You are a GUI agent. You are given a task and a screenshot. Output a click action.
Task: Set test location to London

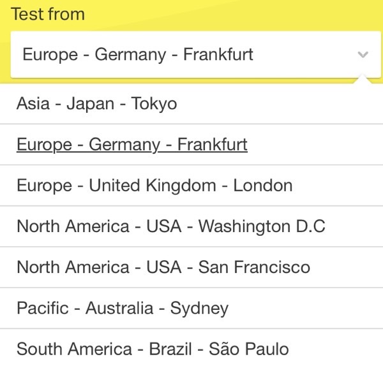pos(154,186)
